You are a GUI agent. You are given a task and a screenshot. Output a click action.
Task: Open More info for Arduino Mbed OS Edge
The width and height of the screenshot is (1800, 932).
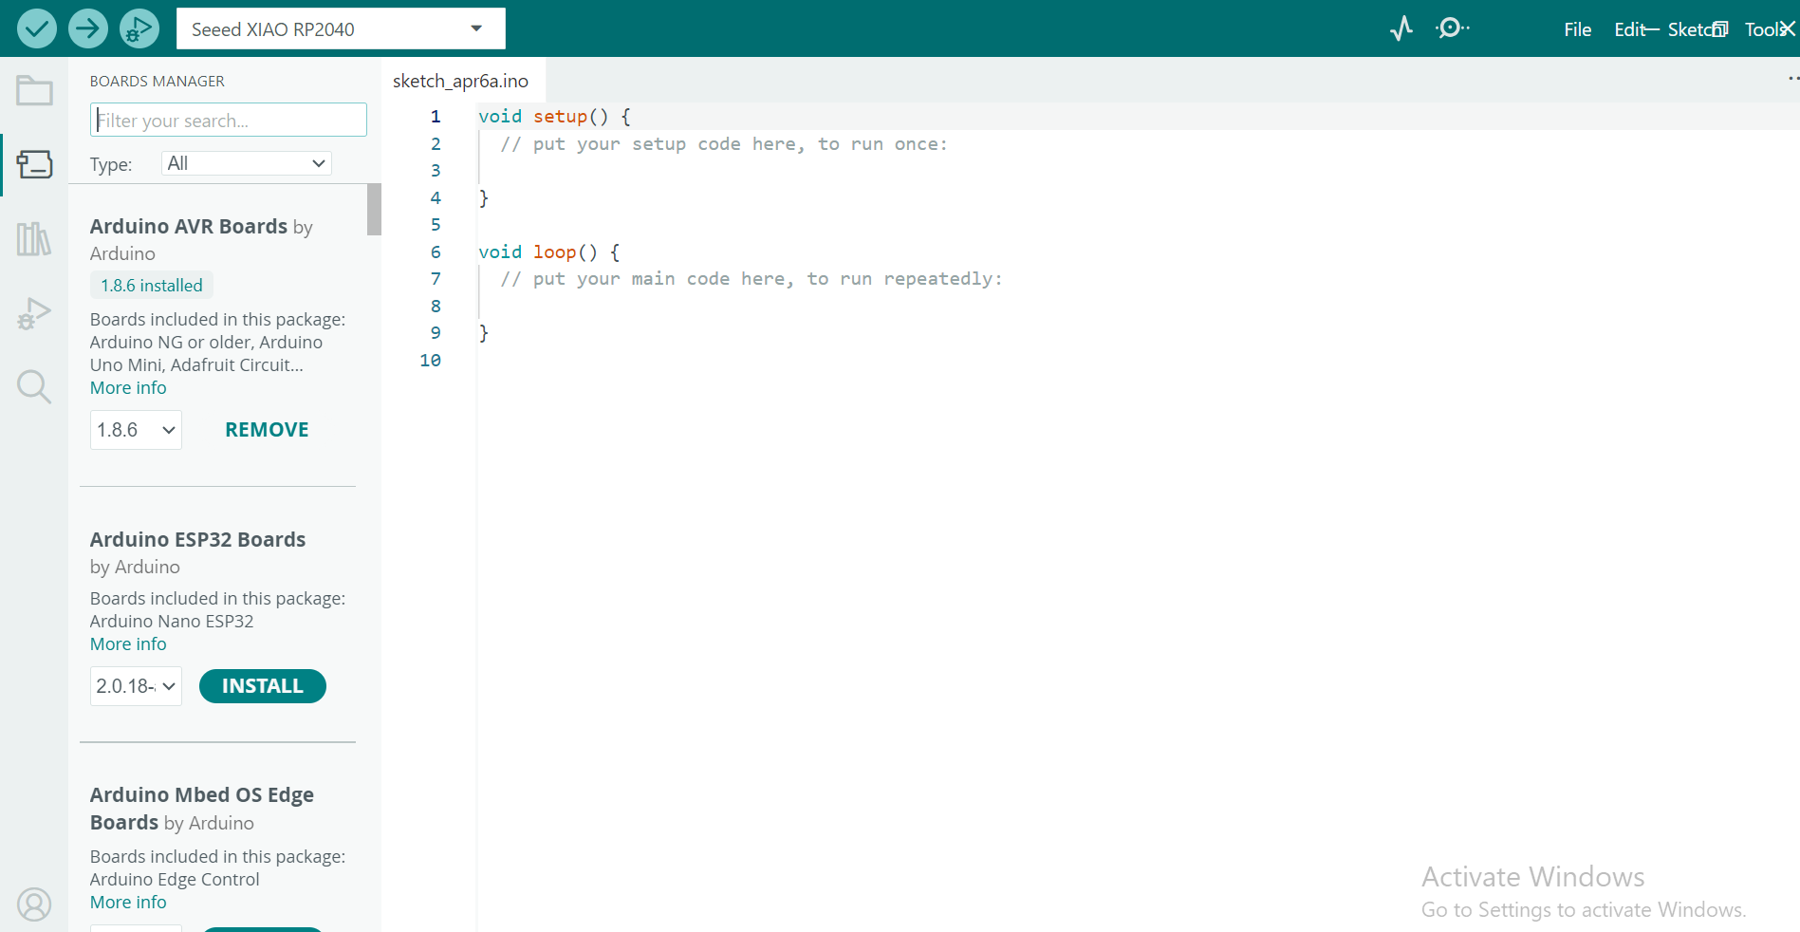[x=128, y=903]
